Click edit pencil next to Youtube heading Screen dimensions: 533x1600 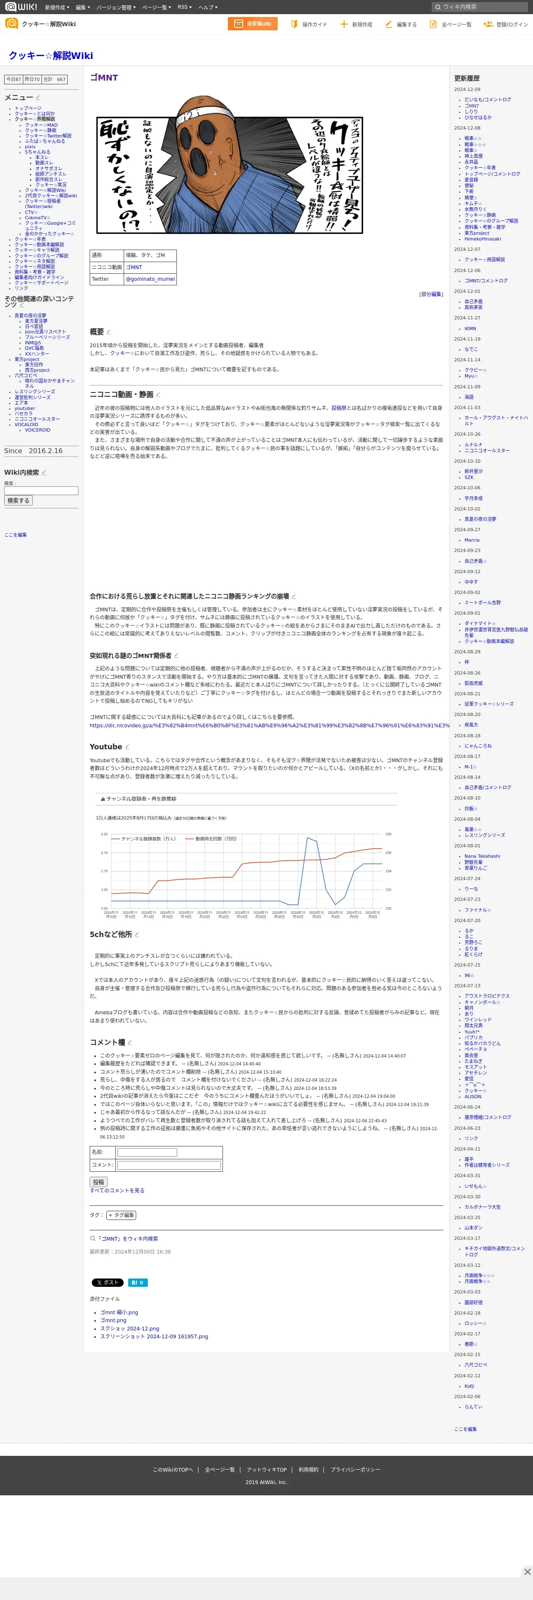pyautogui.click(x=127, y=747)
